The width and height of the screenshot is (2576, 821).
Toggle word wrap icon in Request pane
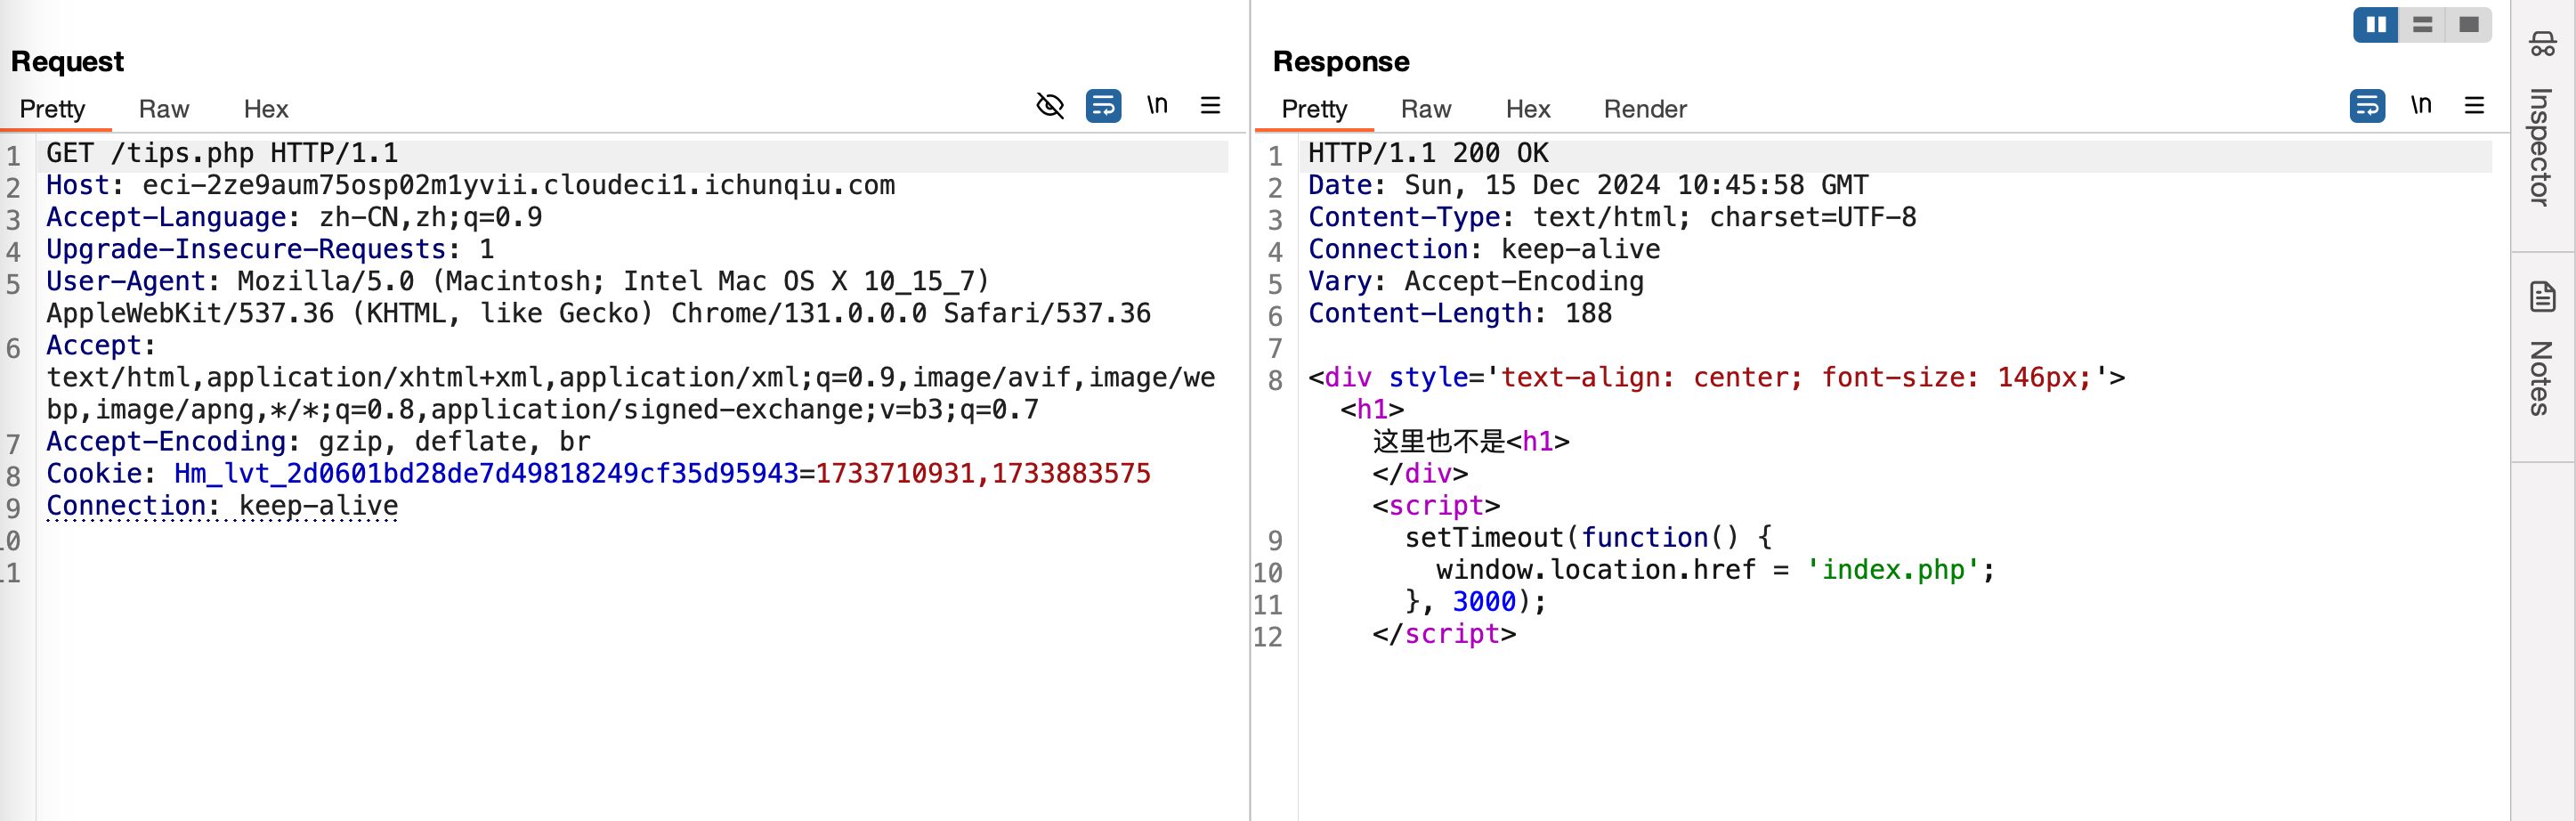1103,105
